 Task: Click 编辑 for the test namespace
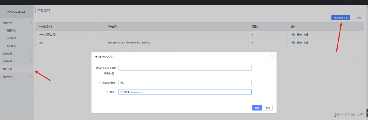[306, 43]
